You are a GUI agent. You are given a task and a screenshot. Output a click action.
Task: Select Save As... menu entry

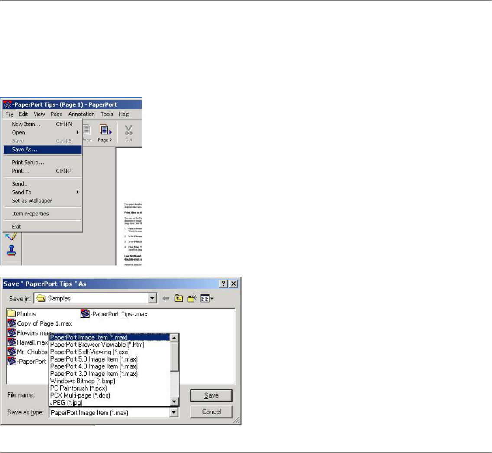coord(43,150)
